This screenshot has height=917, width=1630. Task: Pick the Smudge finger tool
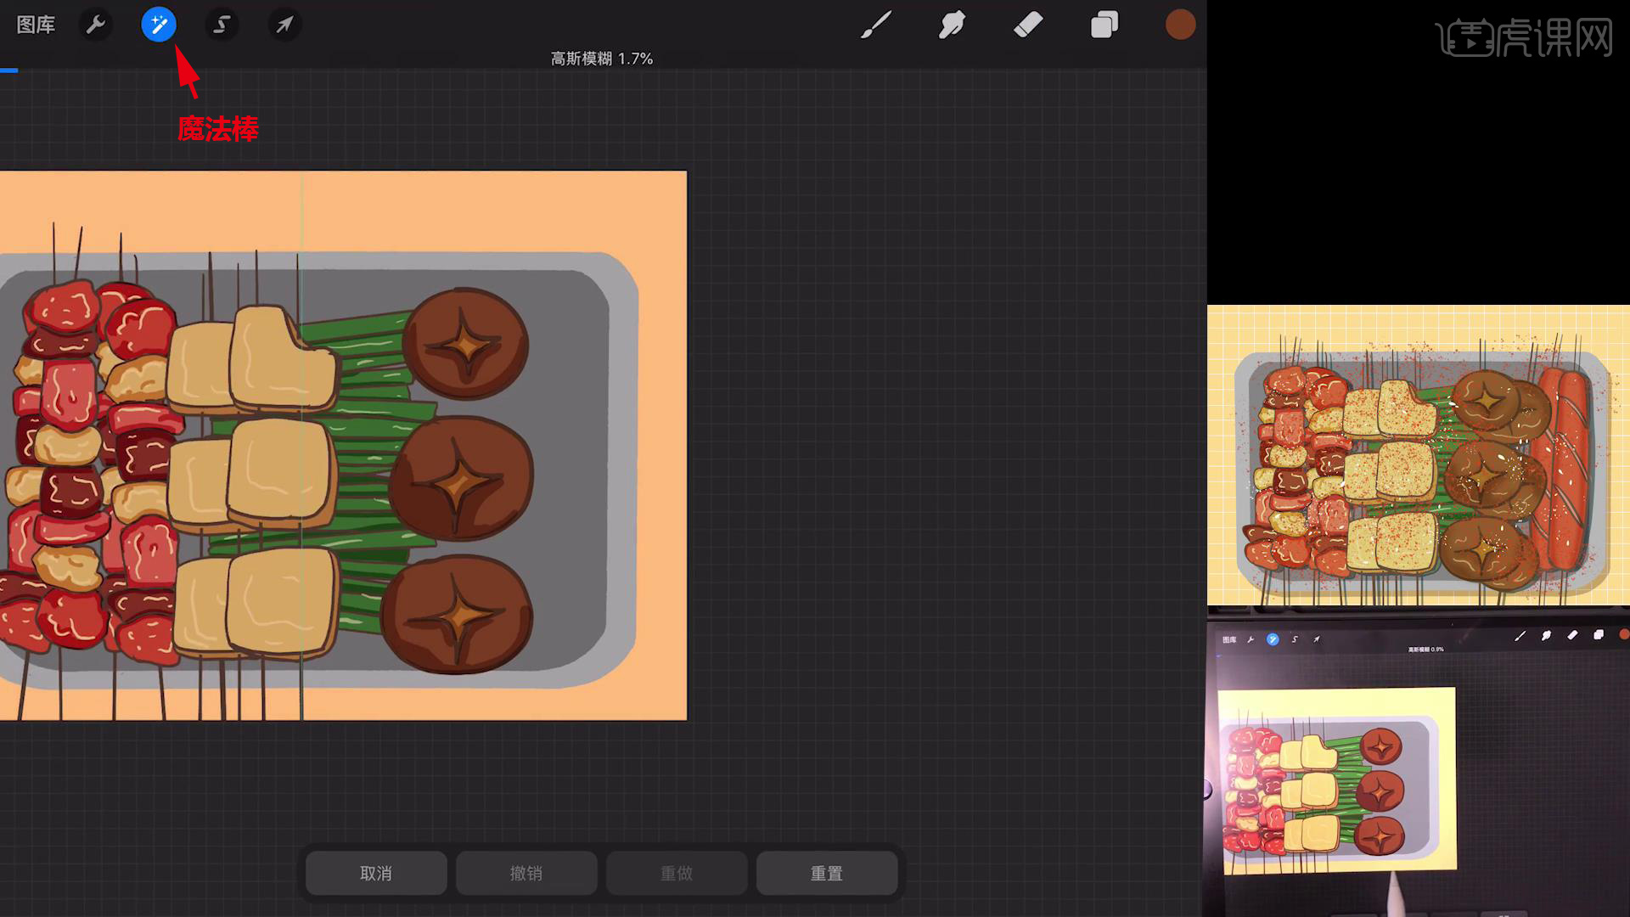tap(952, 25)
